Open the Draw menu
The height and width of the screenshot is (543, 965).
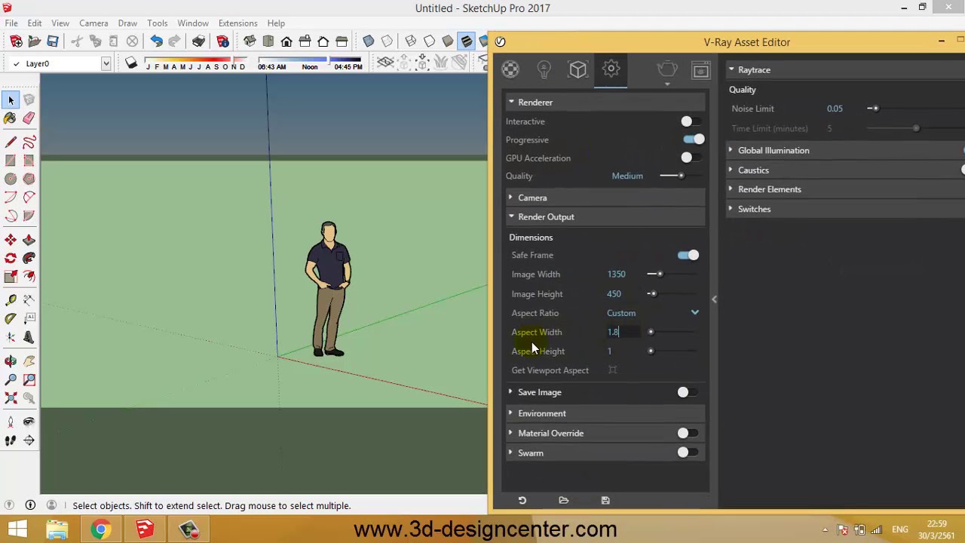point(127,23)
